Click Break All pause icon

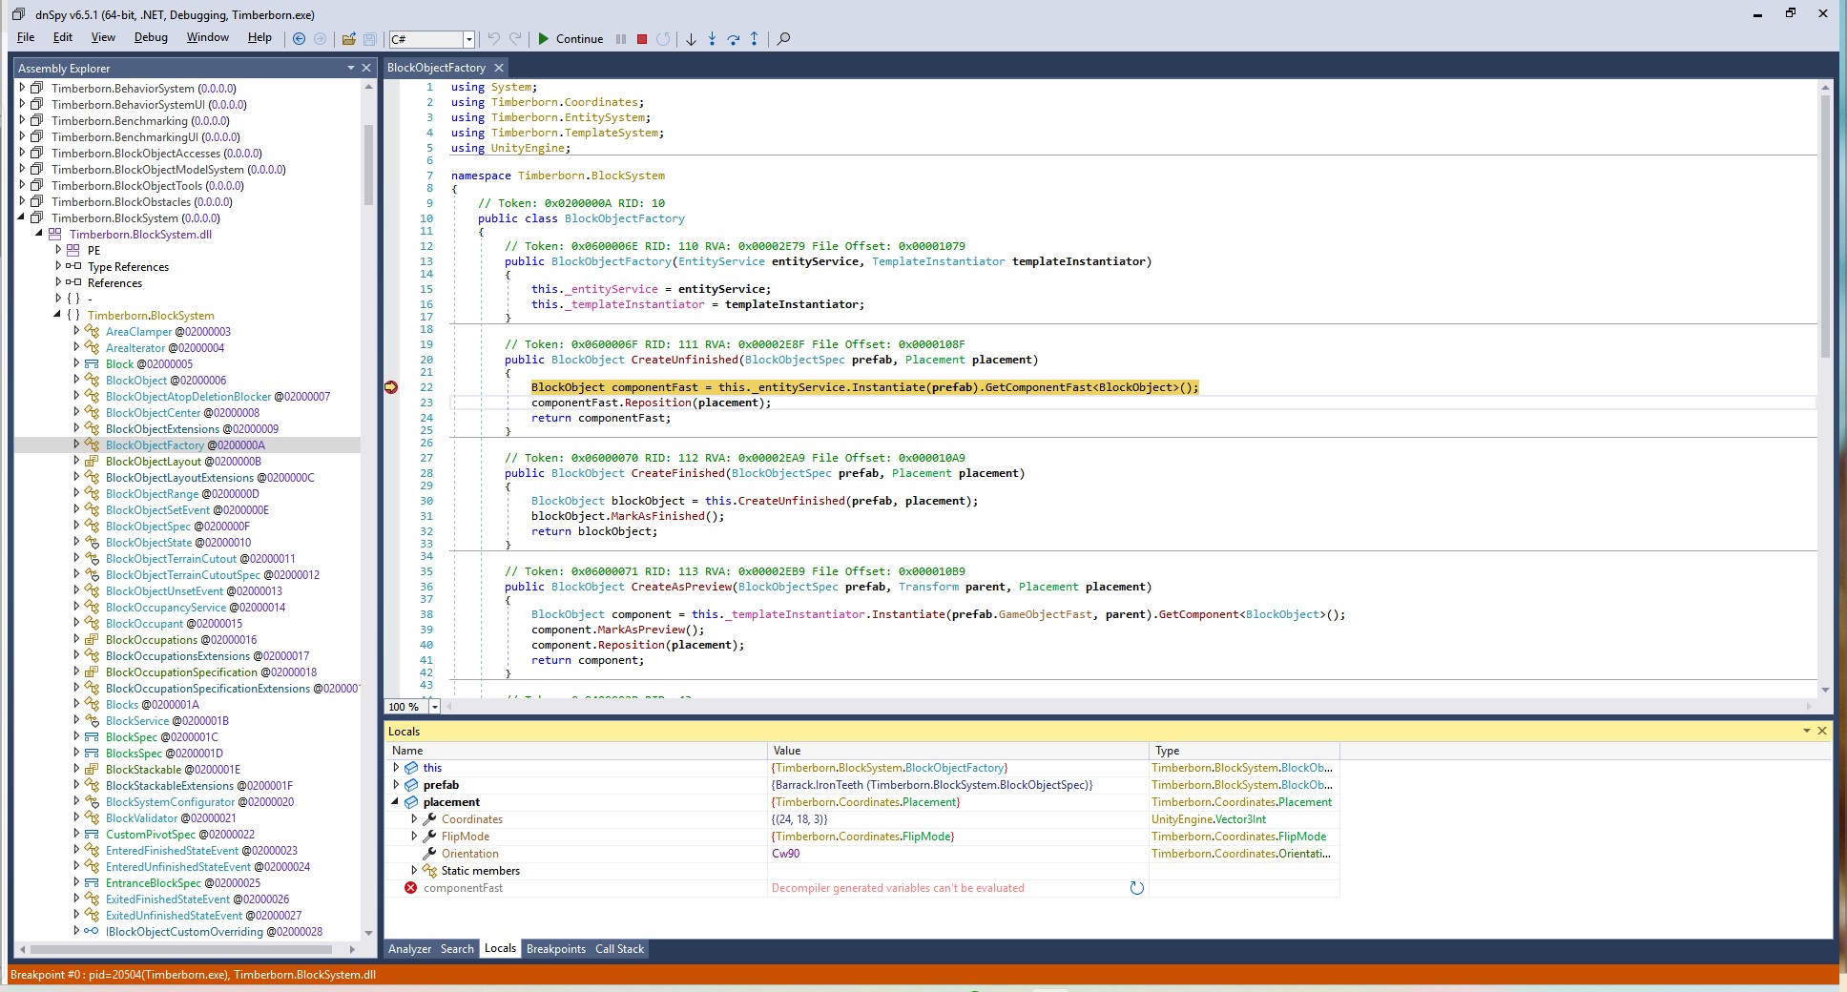(621, 39)
